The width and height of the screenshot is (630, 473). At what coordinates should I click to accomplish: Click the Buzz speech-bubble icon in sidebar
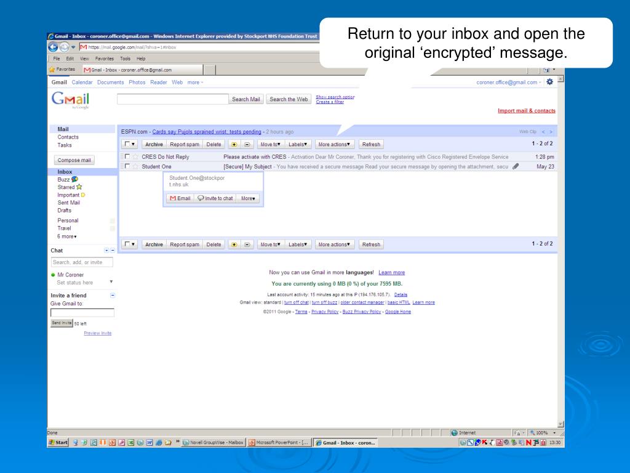pyautogui.click(x=74, y=179)
